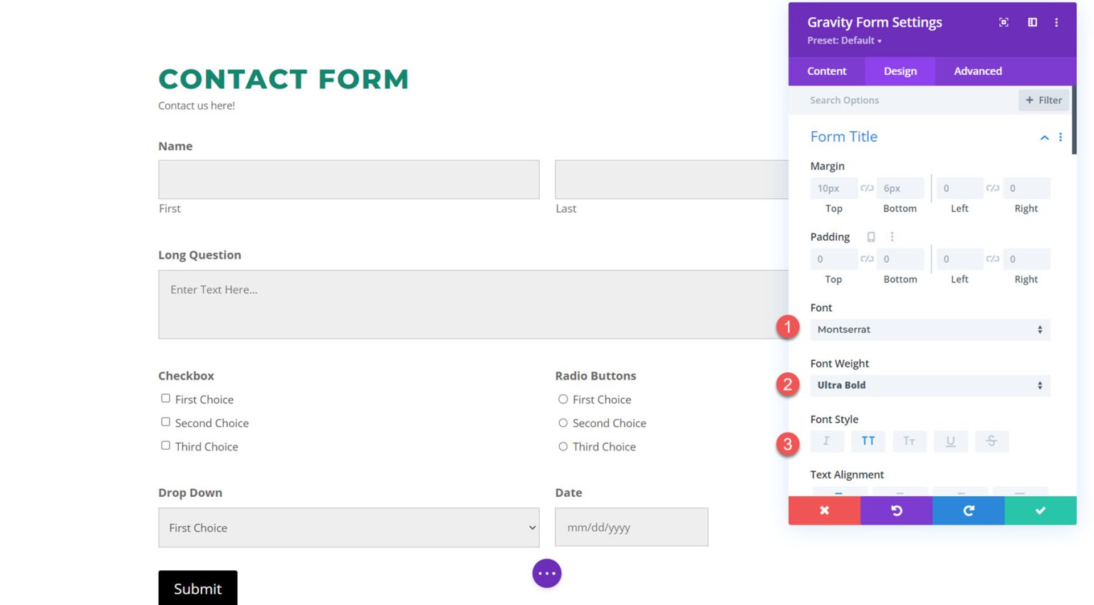Select the Second Choice radio button

[x=563, y=421]
